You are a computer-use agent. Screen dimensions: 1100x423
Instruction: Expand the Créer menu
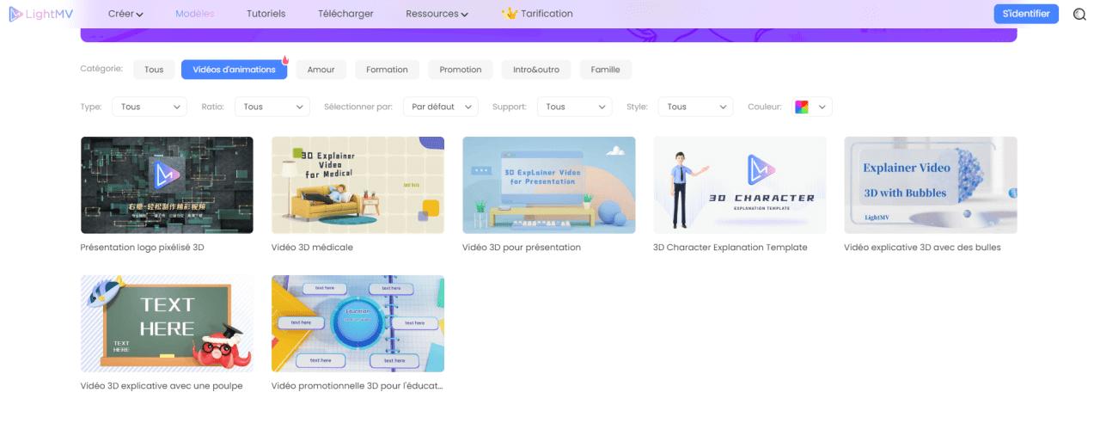(125, 14)
